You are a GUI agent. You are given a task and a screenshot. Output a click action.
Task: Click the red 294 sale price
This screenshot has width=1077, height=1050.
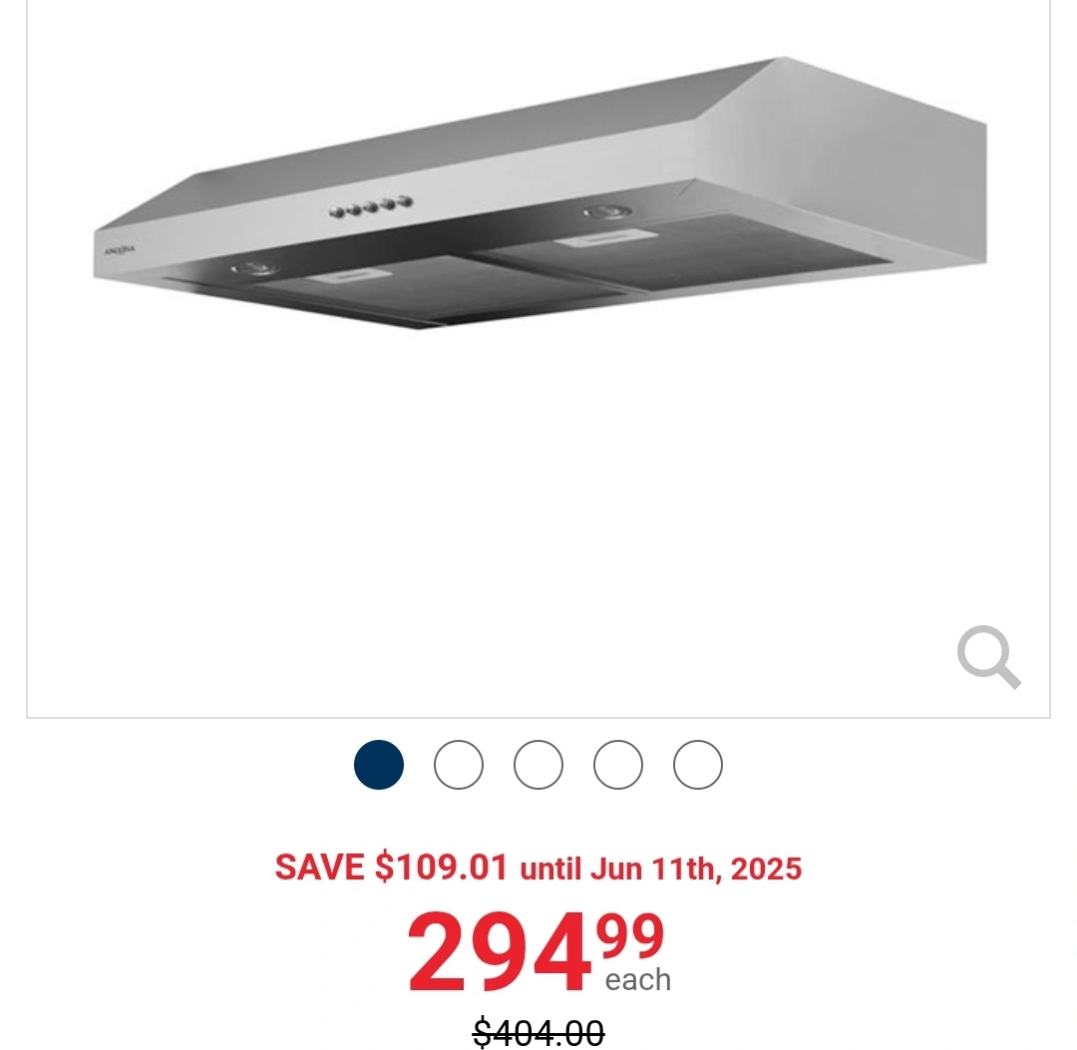click(x=500, y=952)
